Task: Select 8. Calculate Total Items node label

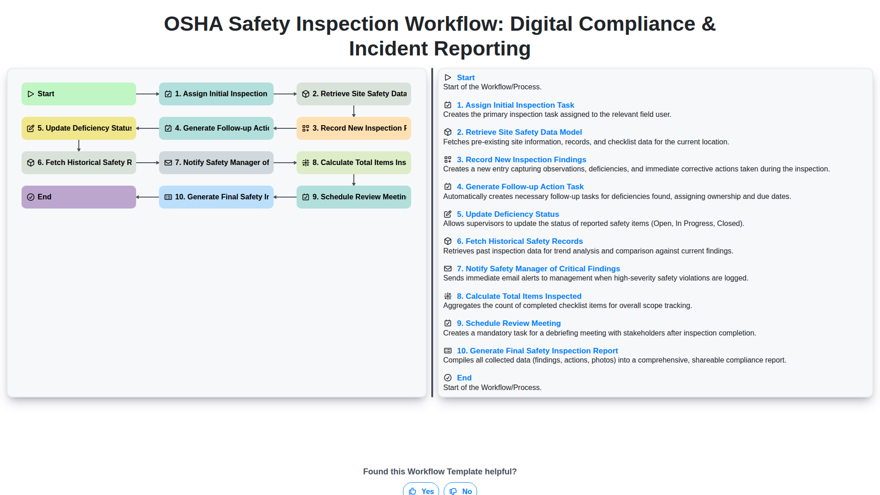Action: point(359,163)
